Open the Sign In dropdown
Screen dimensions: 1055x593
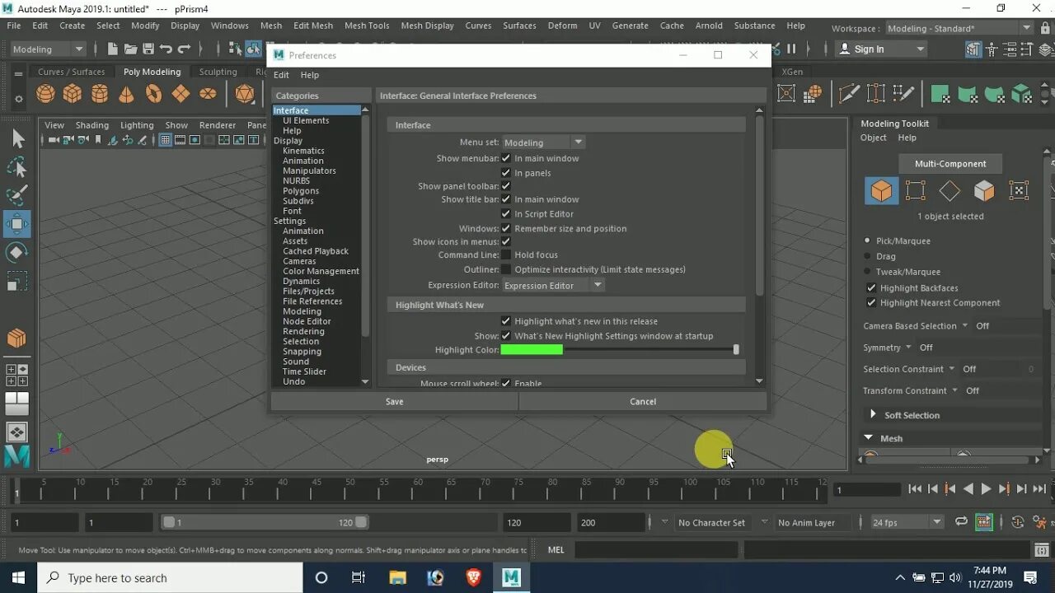pyautogui.click(x=882, y=49)
